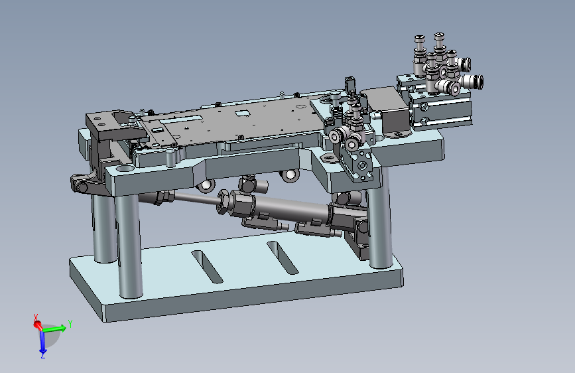
Task: Select the dark clamp block at the left end
Action: 115,127
